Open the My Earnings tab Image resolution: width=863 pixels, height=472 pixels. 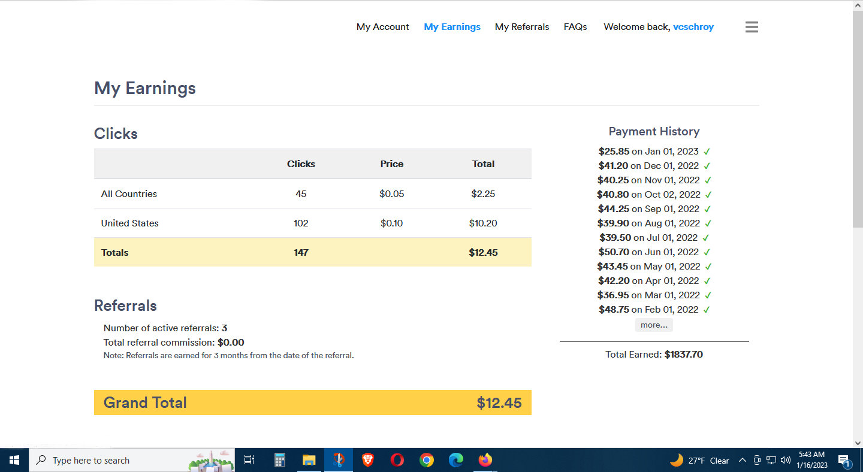tap(452, 27)
